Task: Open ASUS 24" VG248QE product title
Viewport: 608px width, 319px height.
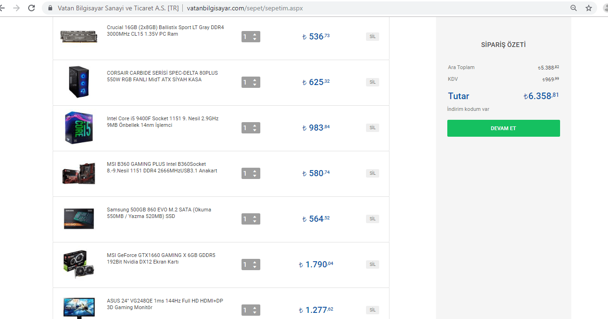Action: pyautogui.click(x=165, y=304)
